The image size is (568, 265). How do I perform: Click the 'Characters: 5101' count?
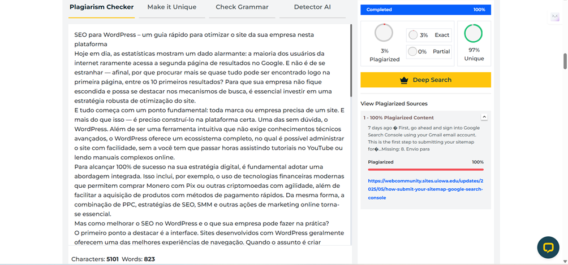click(95, 259)
